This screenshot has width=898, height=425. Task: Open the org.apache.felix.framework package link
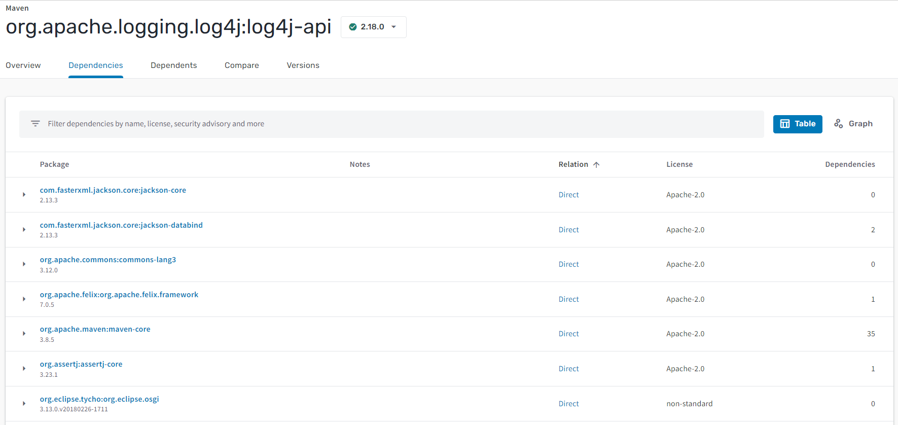point(119,295)
